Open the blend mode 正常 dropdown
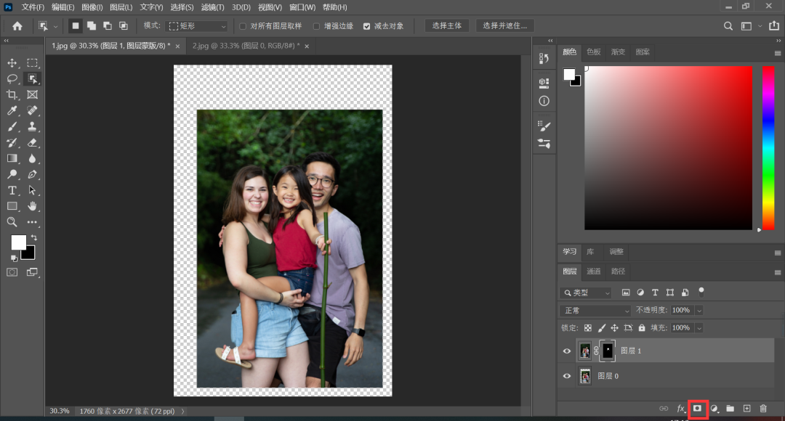Screen dimensions: 785x421 (x=595, y=311)
